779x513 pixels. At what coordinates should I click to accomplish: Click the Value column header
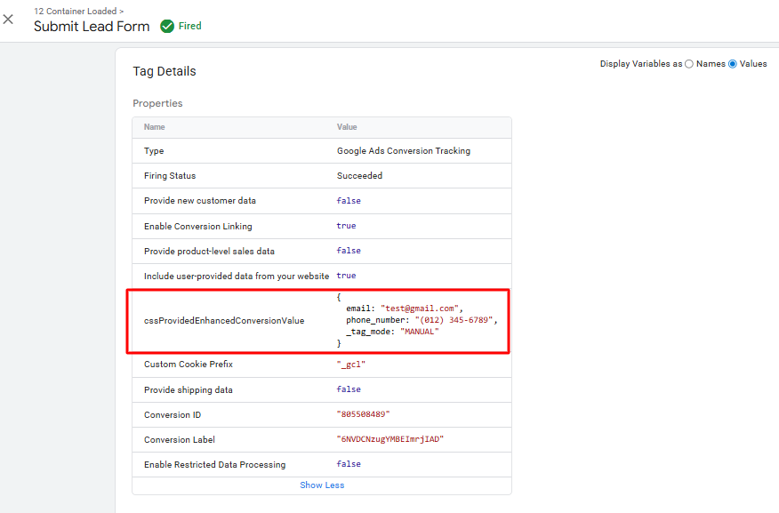(x=347, y=126)
